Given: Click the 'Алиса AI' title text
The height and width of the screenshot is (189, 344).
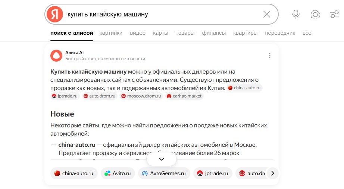Looking at the screenshot, I should pyautogui.click(x=74, y=53).
